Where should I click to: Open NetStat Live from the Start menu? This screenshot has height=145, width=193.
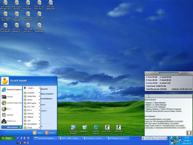pos(10,122)
